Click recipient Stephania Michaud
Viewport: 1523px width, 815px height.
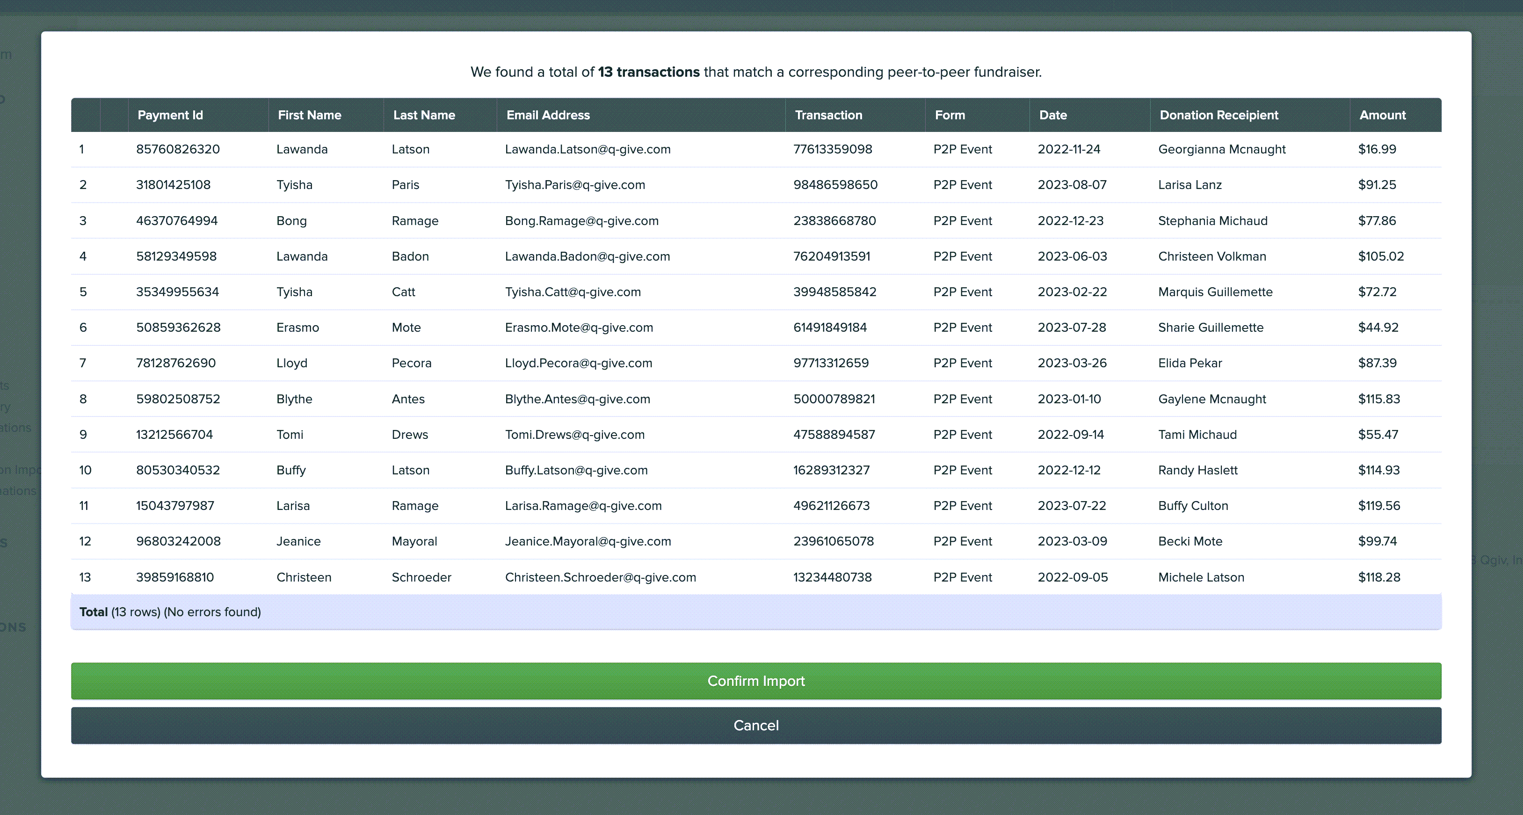tap(1212, 221)
